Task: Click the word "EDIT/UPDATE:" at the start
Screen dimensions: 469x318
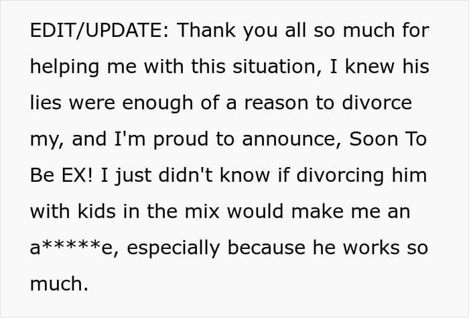Action: click(x=100, y=30)
